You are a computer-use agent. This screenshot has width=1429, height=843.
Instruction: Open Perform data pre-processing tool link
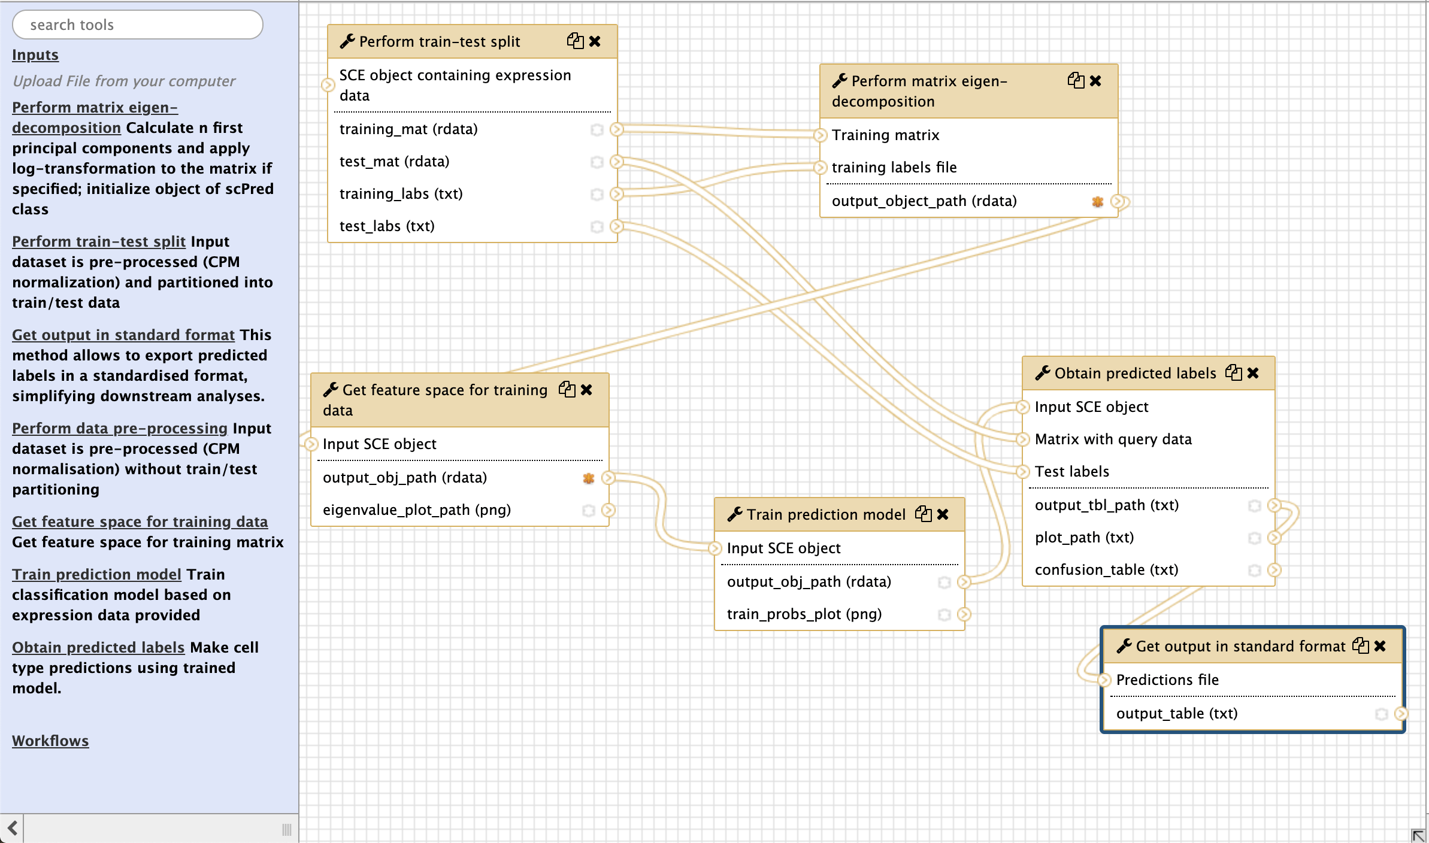coord(120,429)
